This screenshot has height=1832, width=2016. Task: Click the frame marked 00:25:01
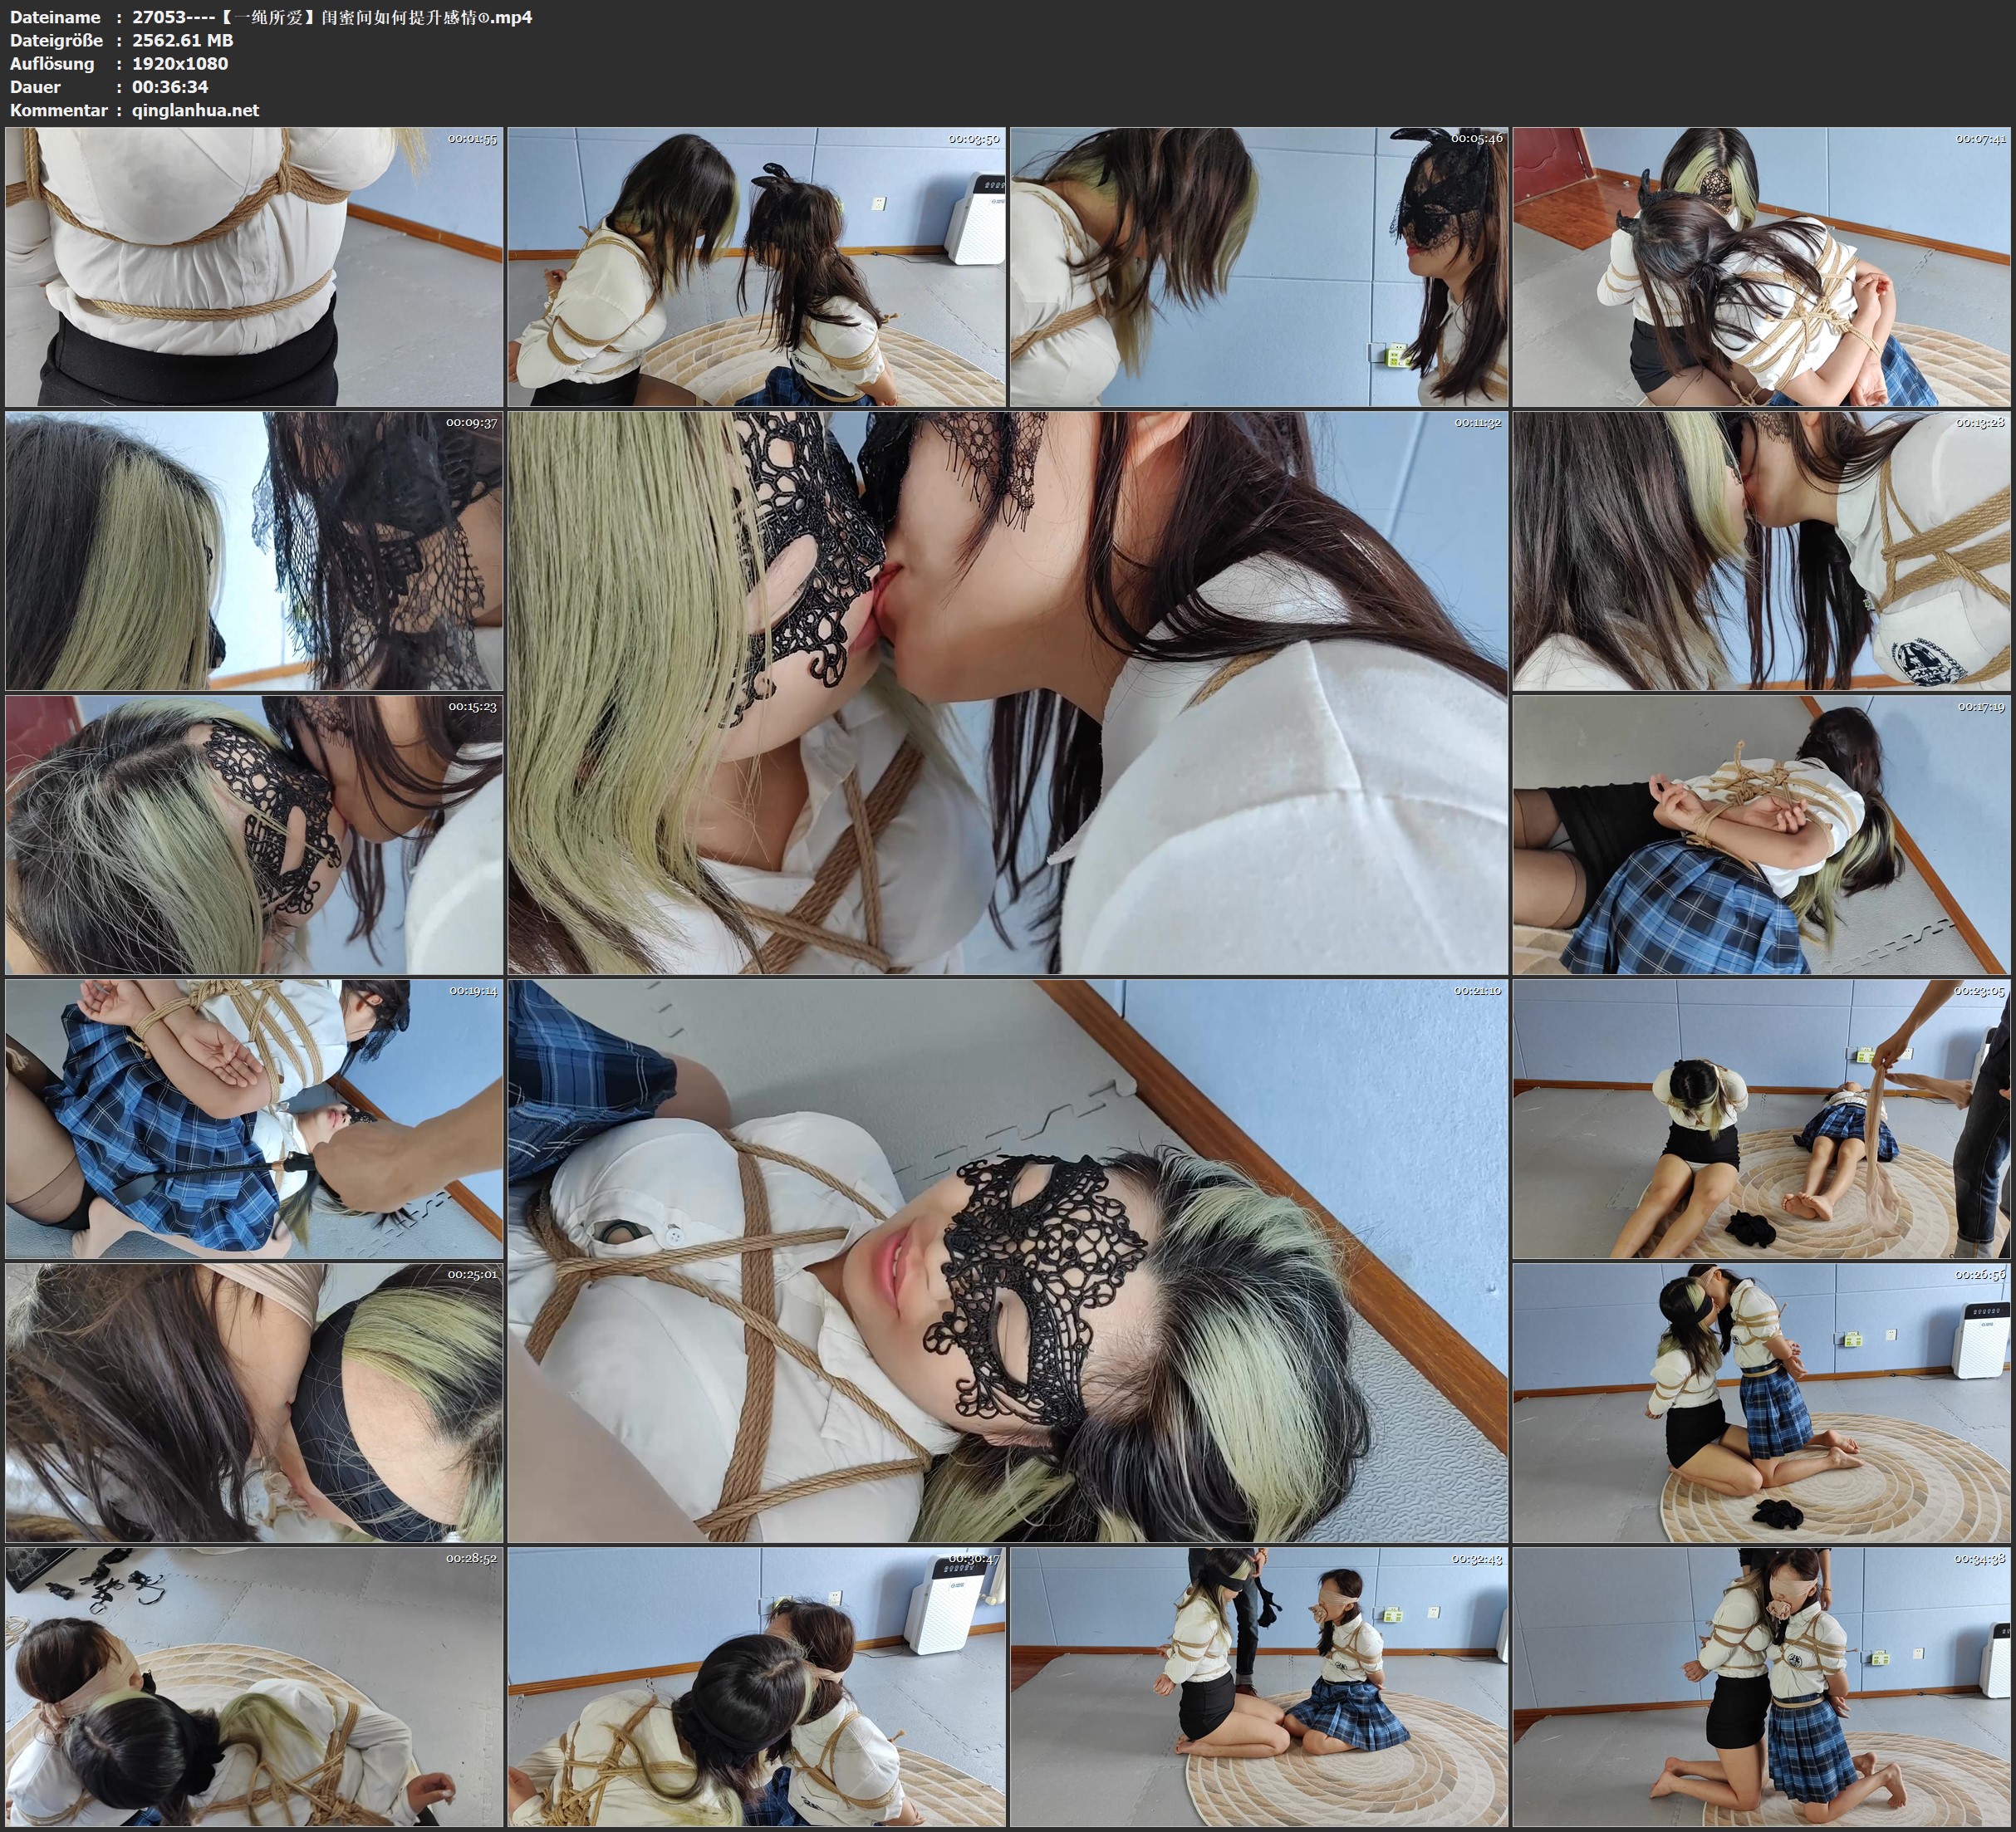pos(254,1403)
